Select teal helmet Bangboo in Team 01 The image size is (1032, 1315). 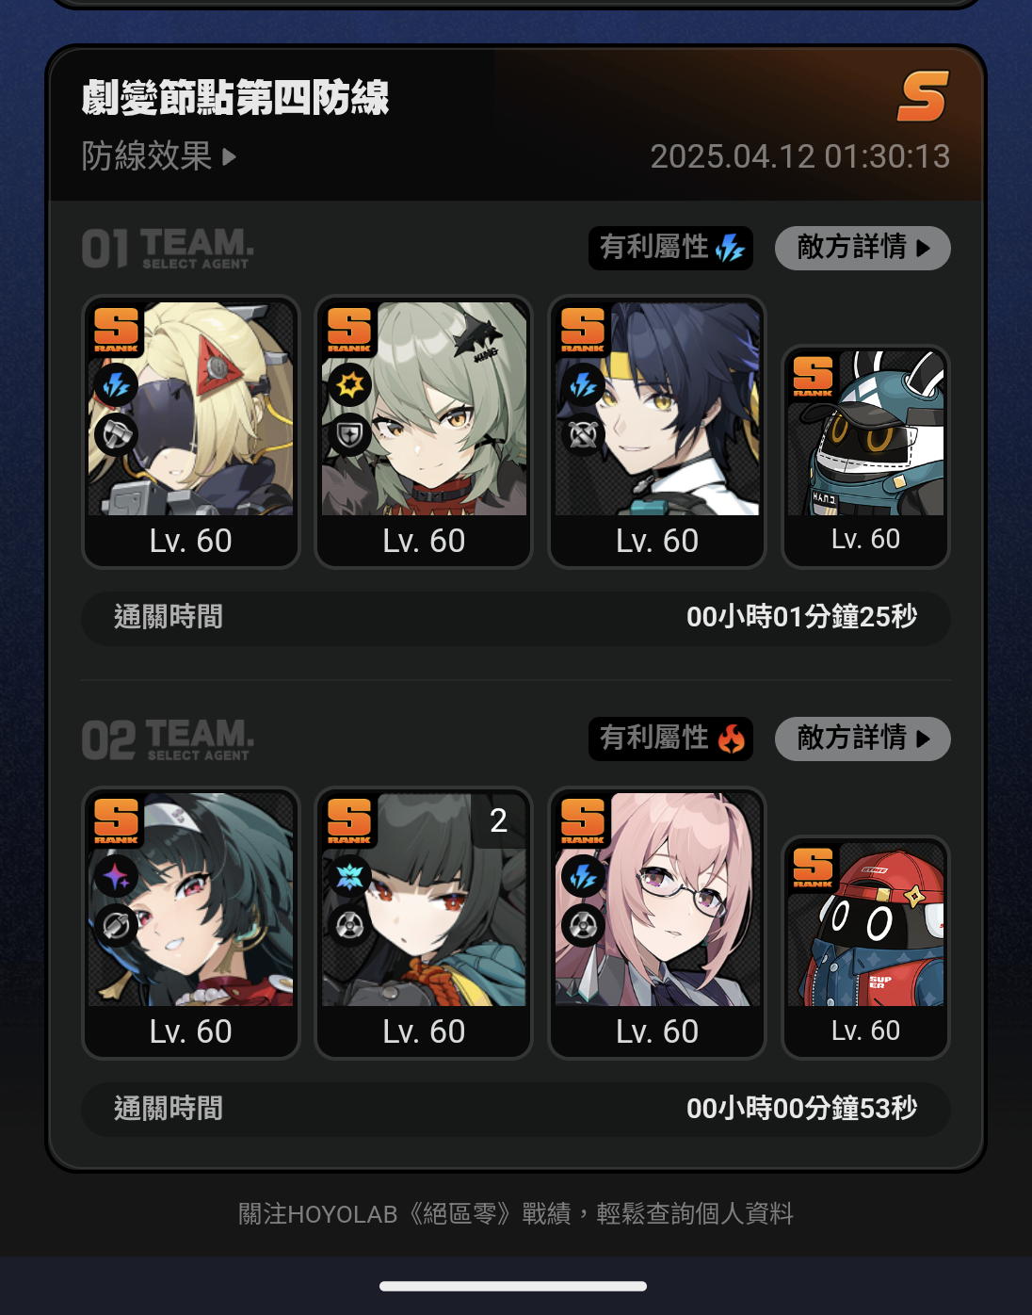[865, 457]
